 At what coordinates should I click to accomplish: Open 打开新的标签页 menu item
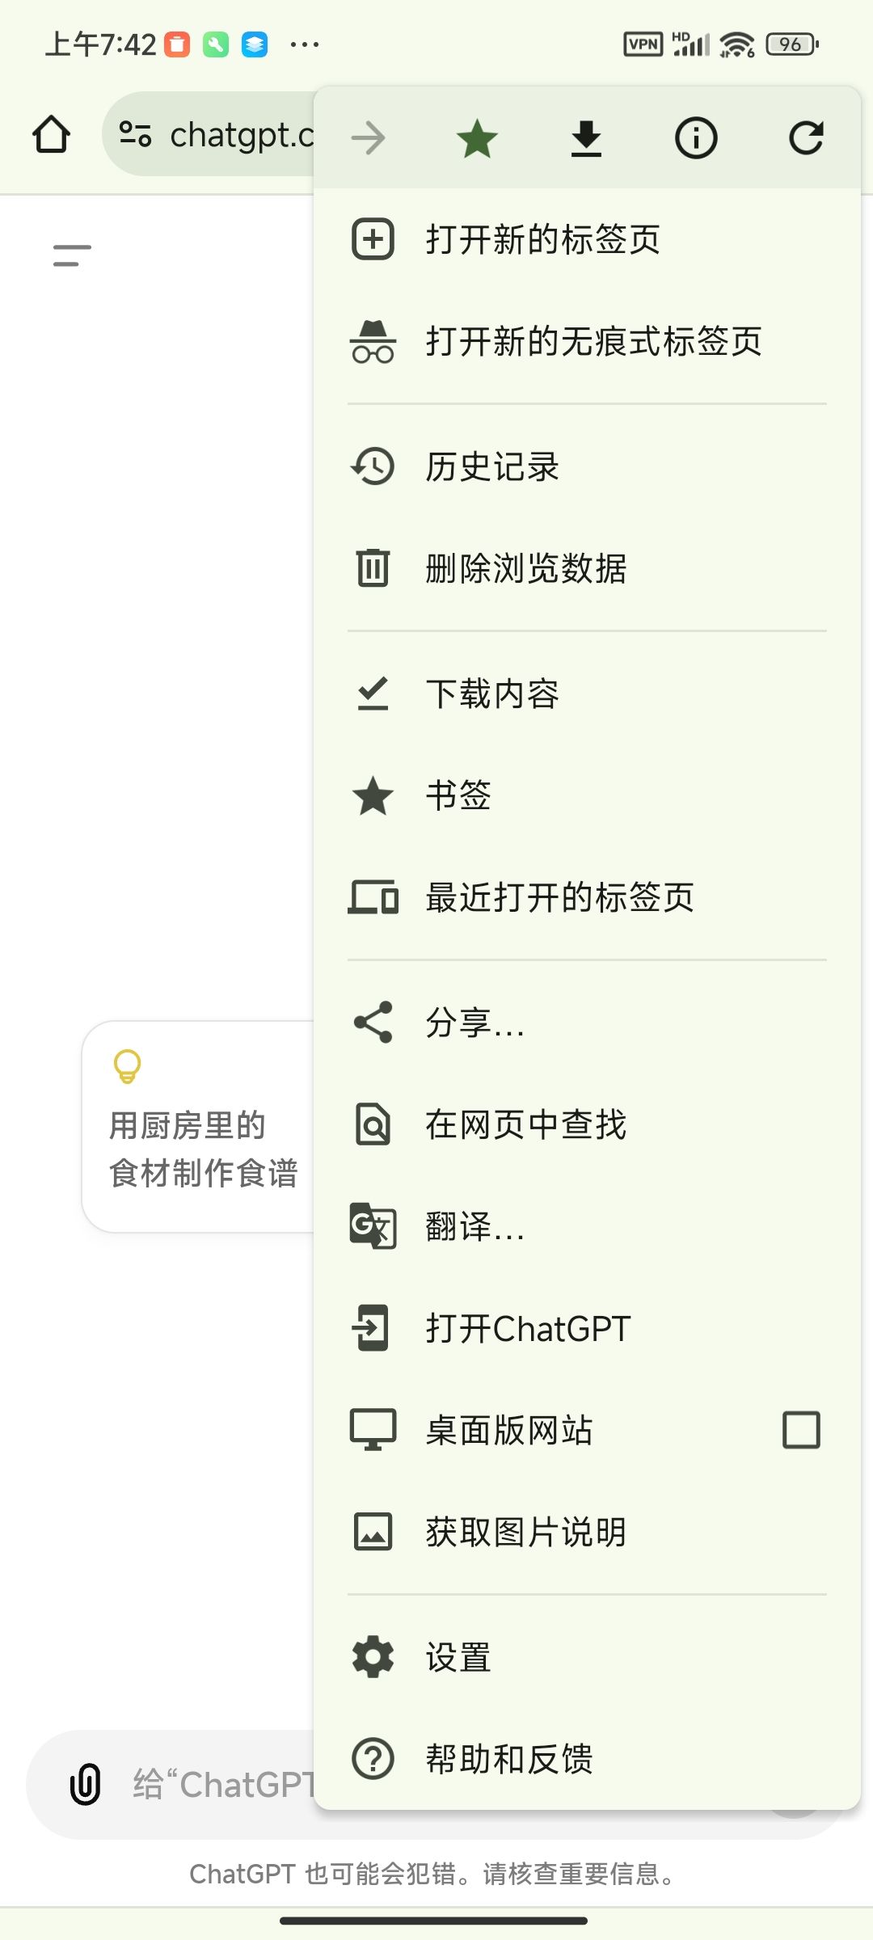click(542, 239)
